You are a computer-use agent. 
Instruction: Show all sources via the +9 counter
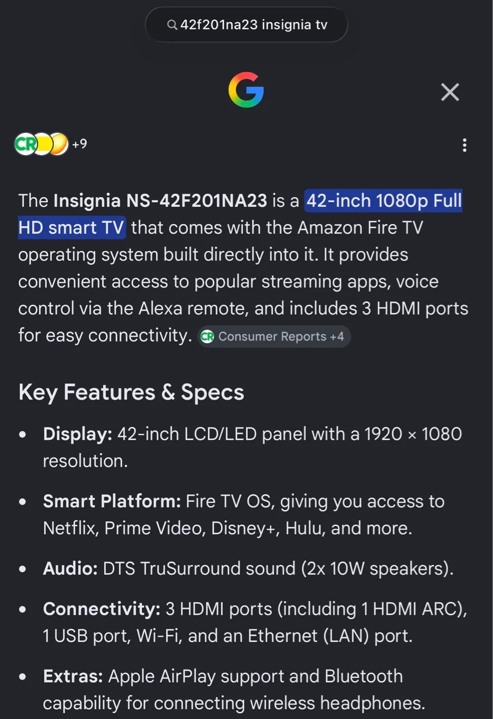(x=79, y=144)
